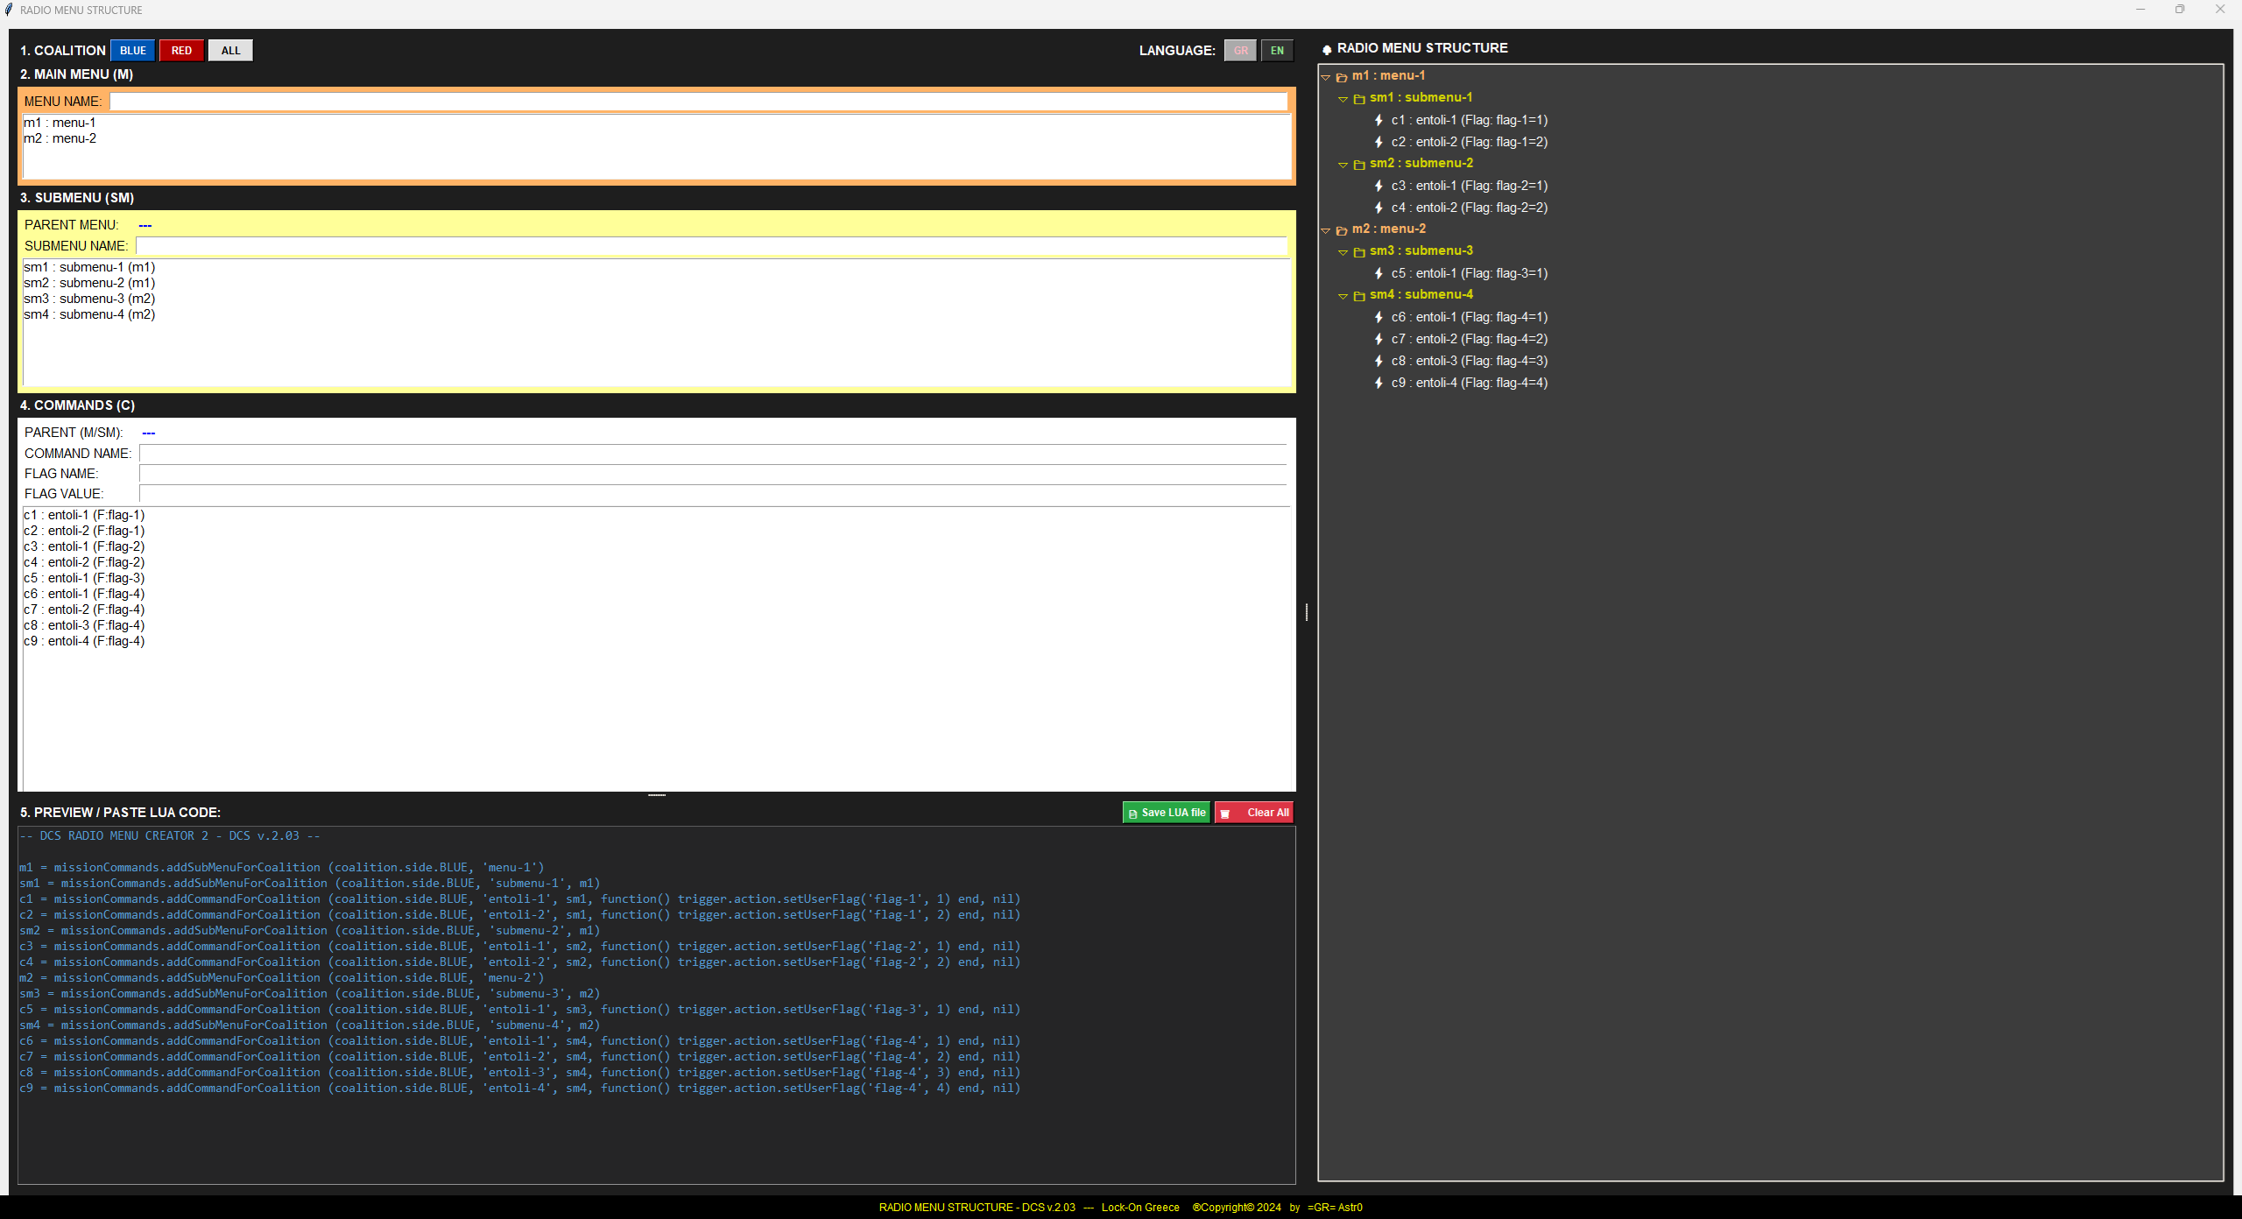This screenshot has height=1219, width=2242.
Task: Collapse the sm1 : submenu-1 tree branch
Action: coord(1343,98)
